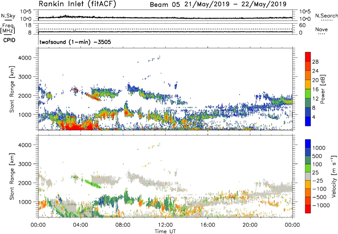Click the "60" tick on the Nave axis
The width and height of the screenshot is (338, 234).
302,25
